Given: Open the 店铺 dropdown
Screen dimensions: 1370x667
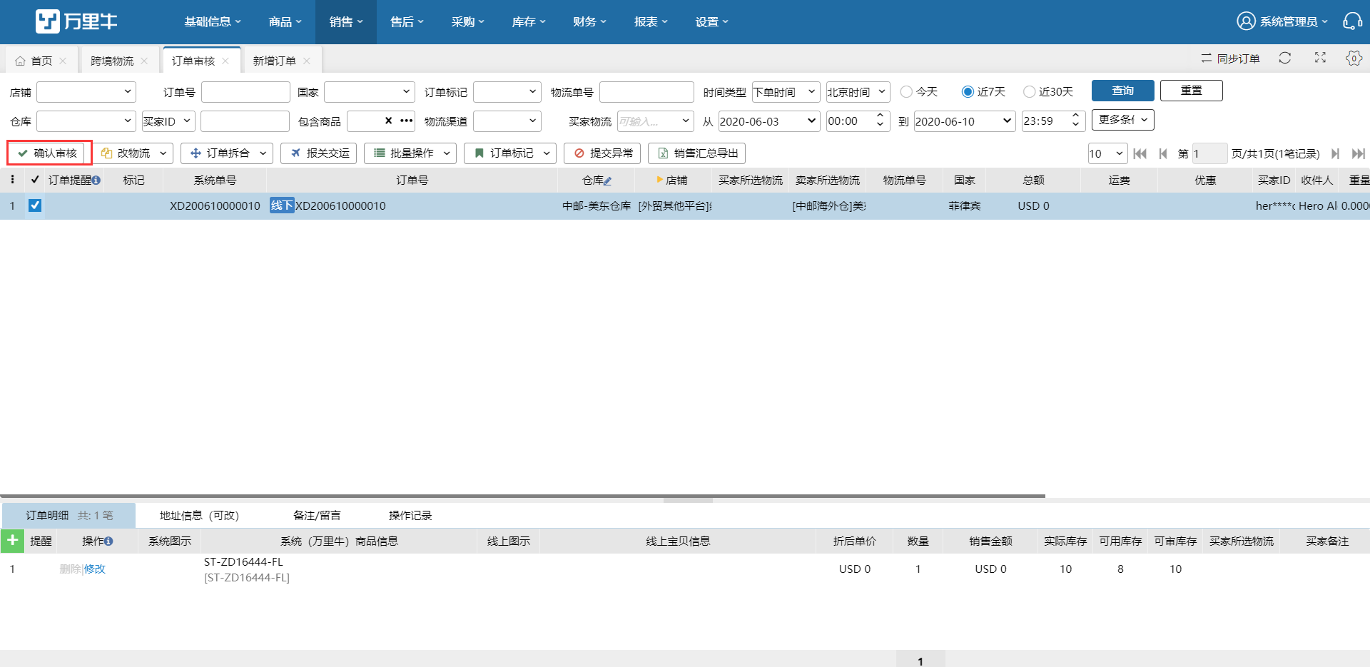Looking at the screenshot, I should (x=86, y=91).
